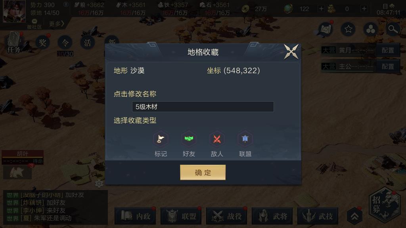This screenshot has height=228, width=406.
Task: Open the 内政 menu tab
Action: [x=135, y=216]
